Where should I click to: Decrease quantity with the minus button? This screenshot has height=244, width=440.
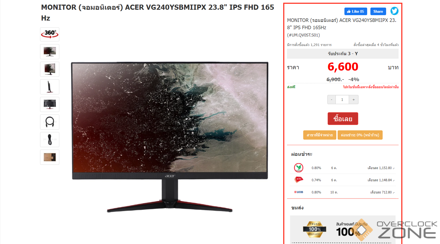pyautogui.click(x=331, y=100)
